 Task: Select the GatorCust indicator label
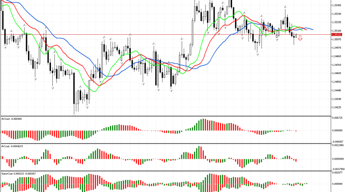(18, 174)
